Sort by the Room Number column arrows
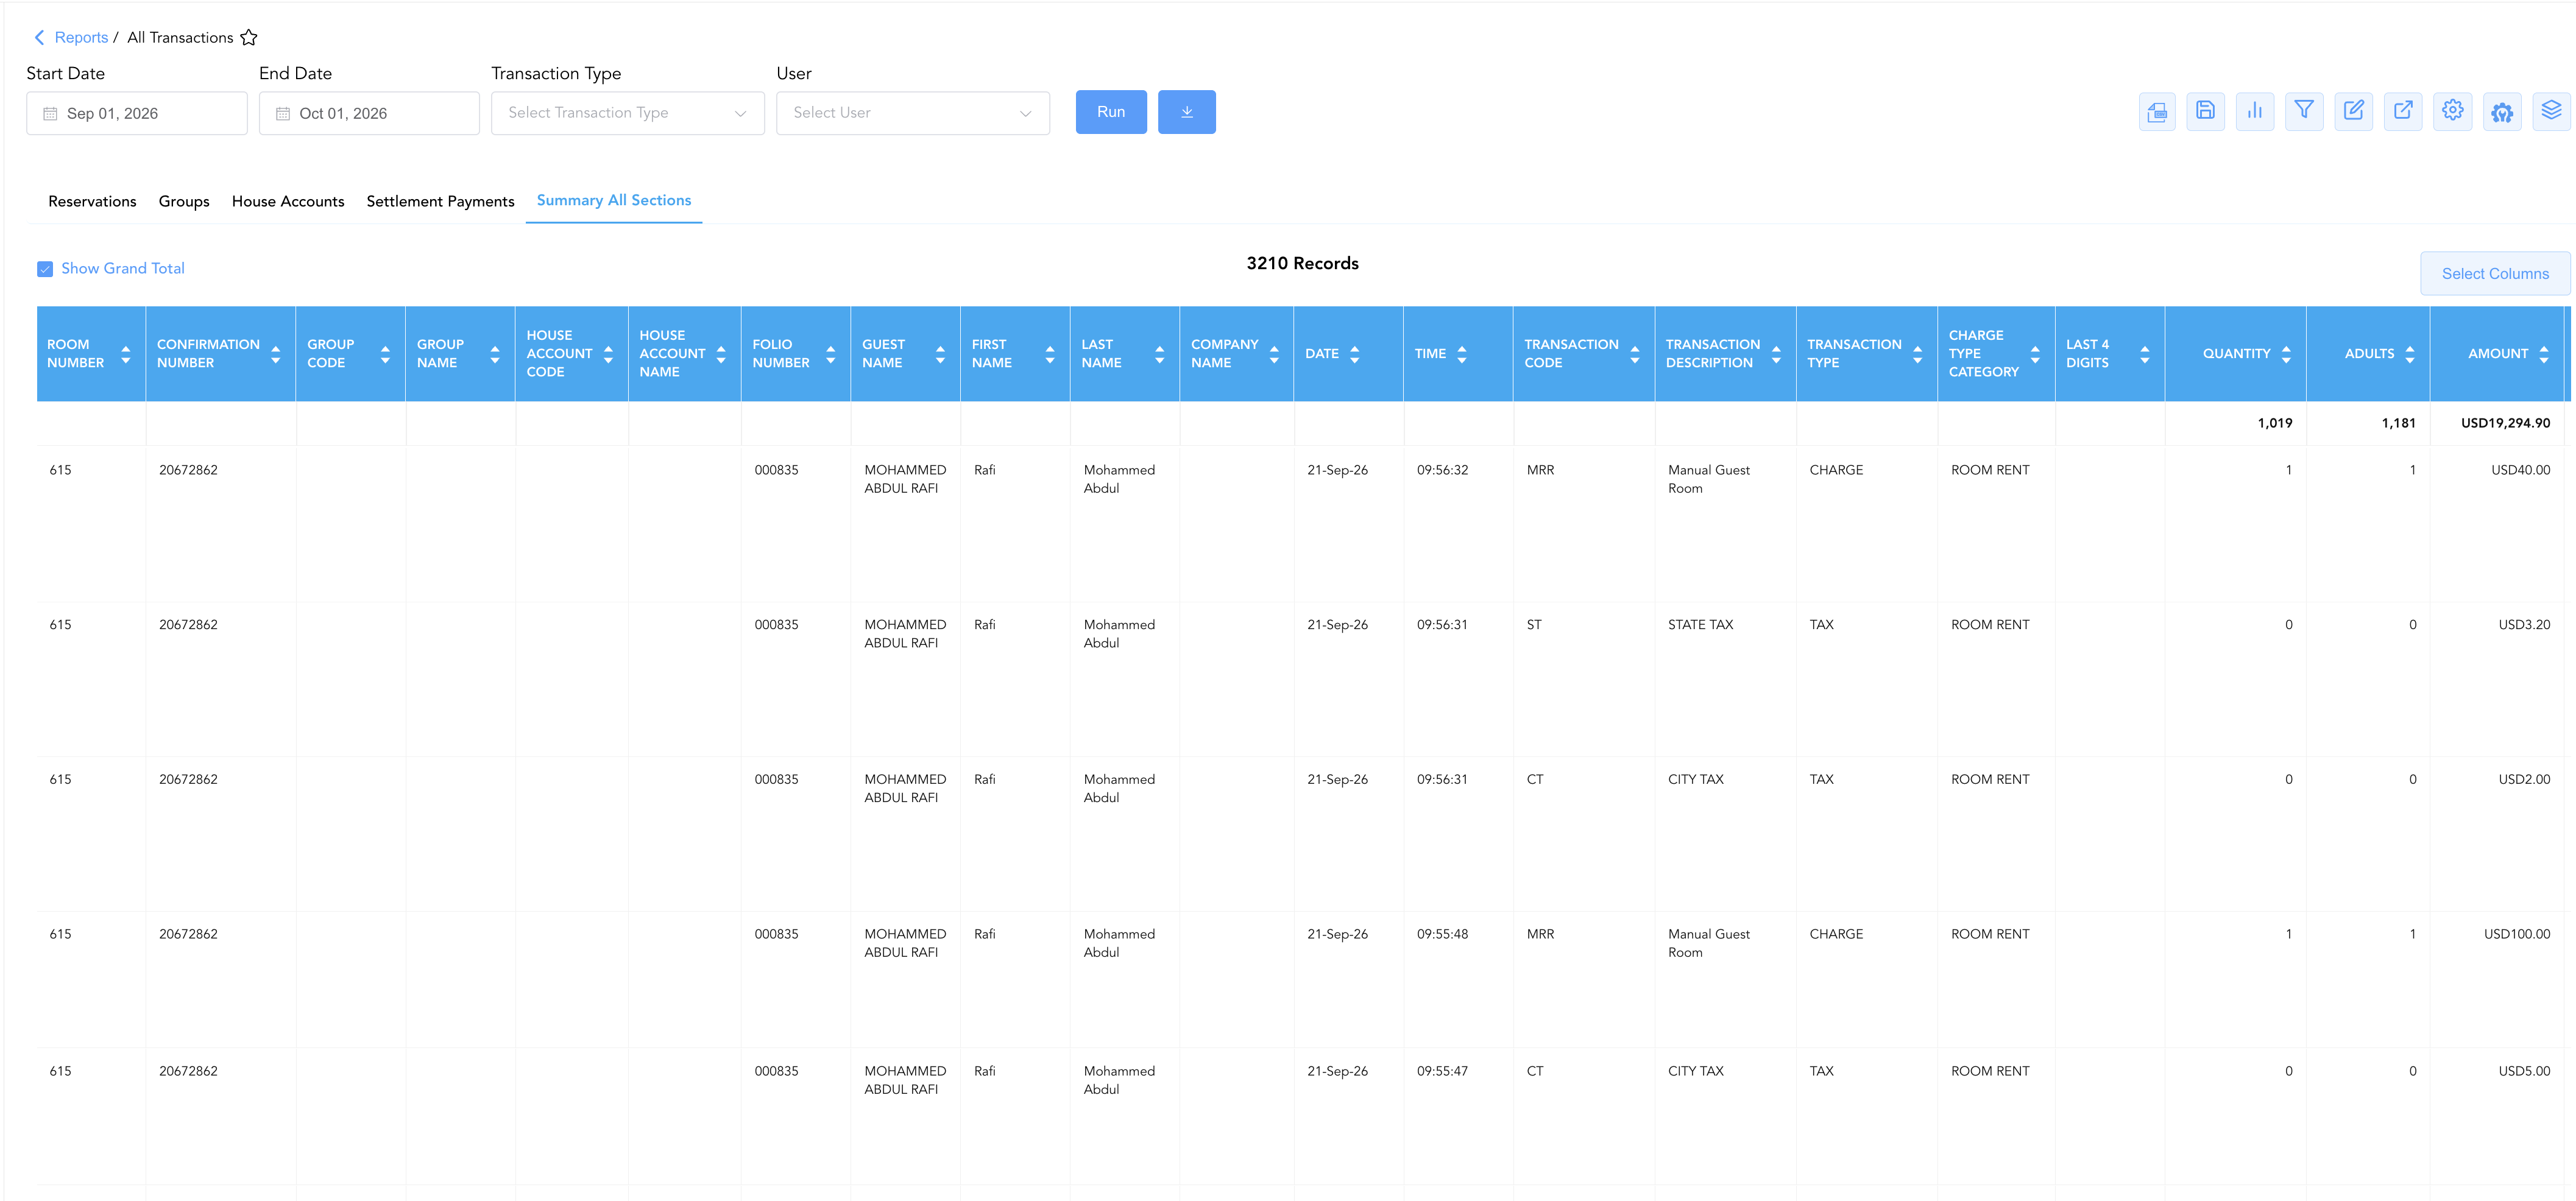 (x=126, y=354)
